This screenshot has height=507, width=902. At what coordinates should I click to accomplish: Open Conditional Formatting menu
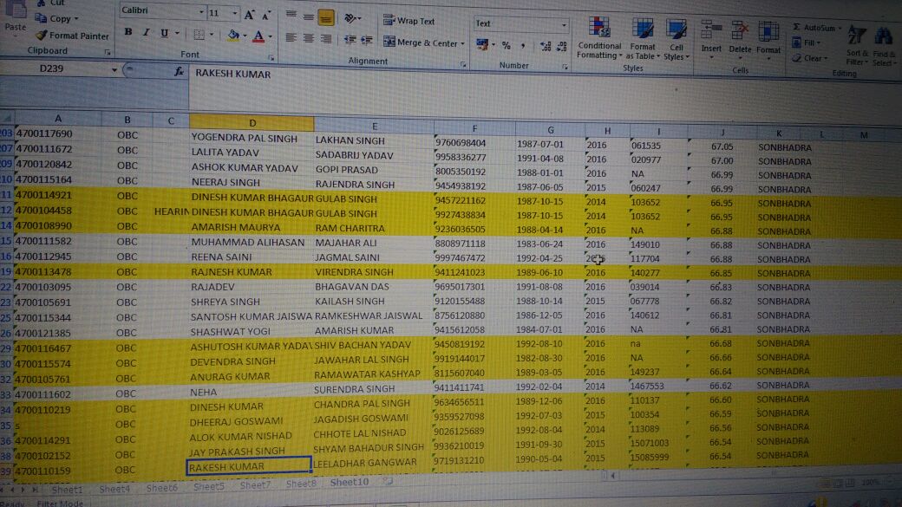point(599,38)
